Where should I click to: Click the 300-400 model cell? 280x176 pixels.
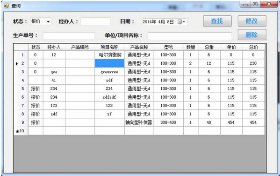tap(168, 122)
